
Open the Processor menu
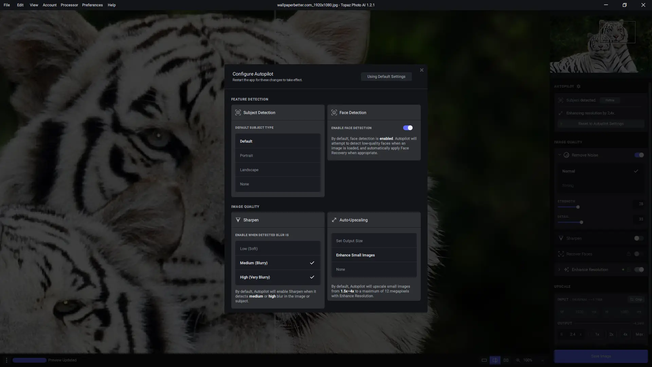pos(69,5)
